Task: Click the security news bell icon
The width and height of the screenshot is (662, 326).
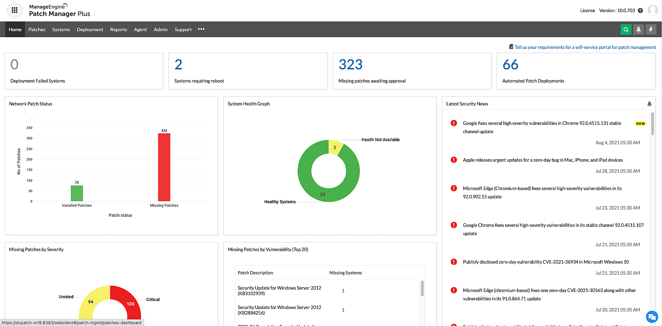Action: [649, 104]
